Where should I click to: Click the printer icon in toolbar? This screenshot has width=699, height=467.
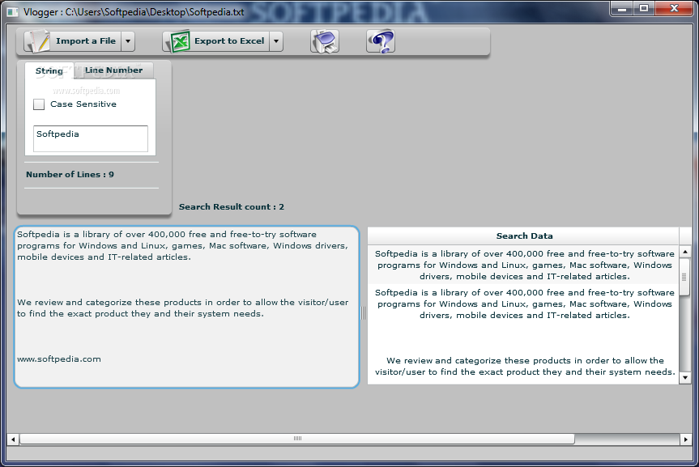tap(325, 41)
